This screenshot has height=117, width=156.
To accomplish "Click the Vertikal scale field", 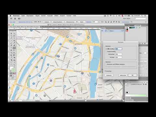I will click(x=119, y=57).
